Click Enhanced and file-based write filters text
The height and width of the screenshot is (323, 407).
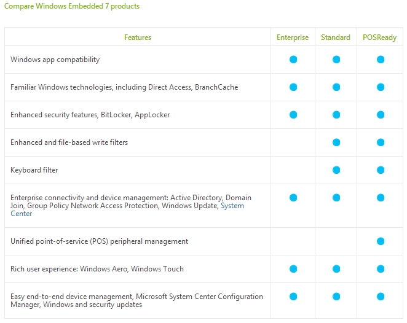(69, 142)
